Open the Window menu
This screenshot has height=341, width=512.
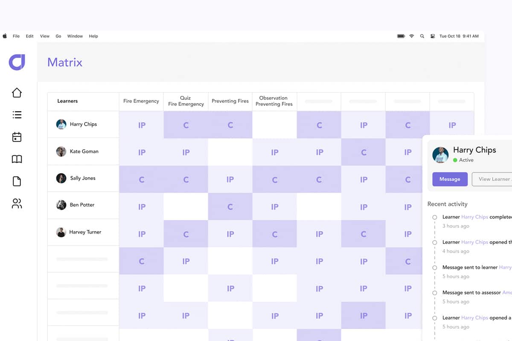coord(75,36)
